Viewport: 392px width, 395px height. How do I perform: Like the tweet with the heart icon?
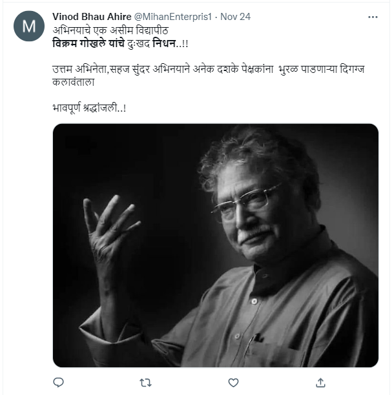point(232,383)
